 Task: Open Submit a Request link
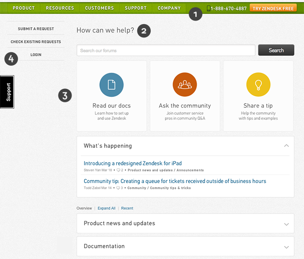(36, 29)
